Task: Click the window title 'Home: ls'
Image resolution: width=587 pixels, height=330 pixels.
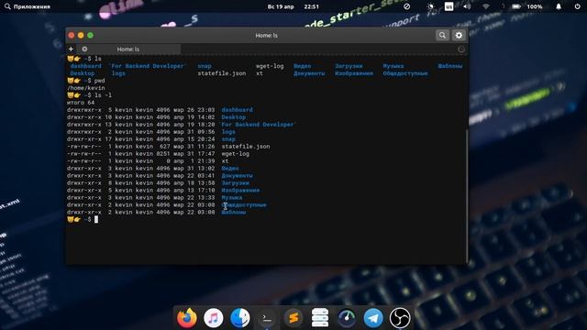Action: (267, 35)
